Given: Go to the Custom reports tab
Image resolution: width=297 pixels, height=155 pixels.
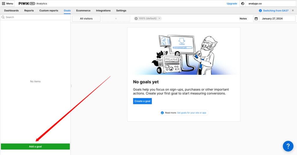Looking at the screenshot, I should click(x=49, y=10).
